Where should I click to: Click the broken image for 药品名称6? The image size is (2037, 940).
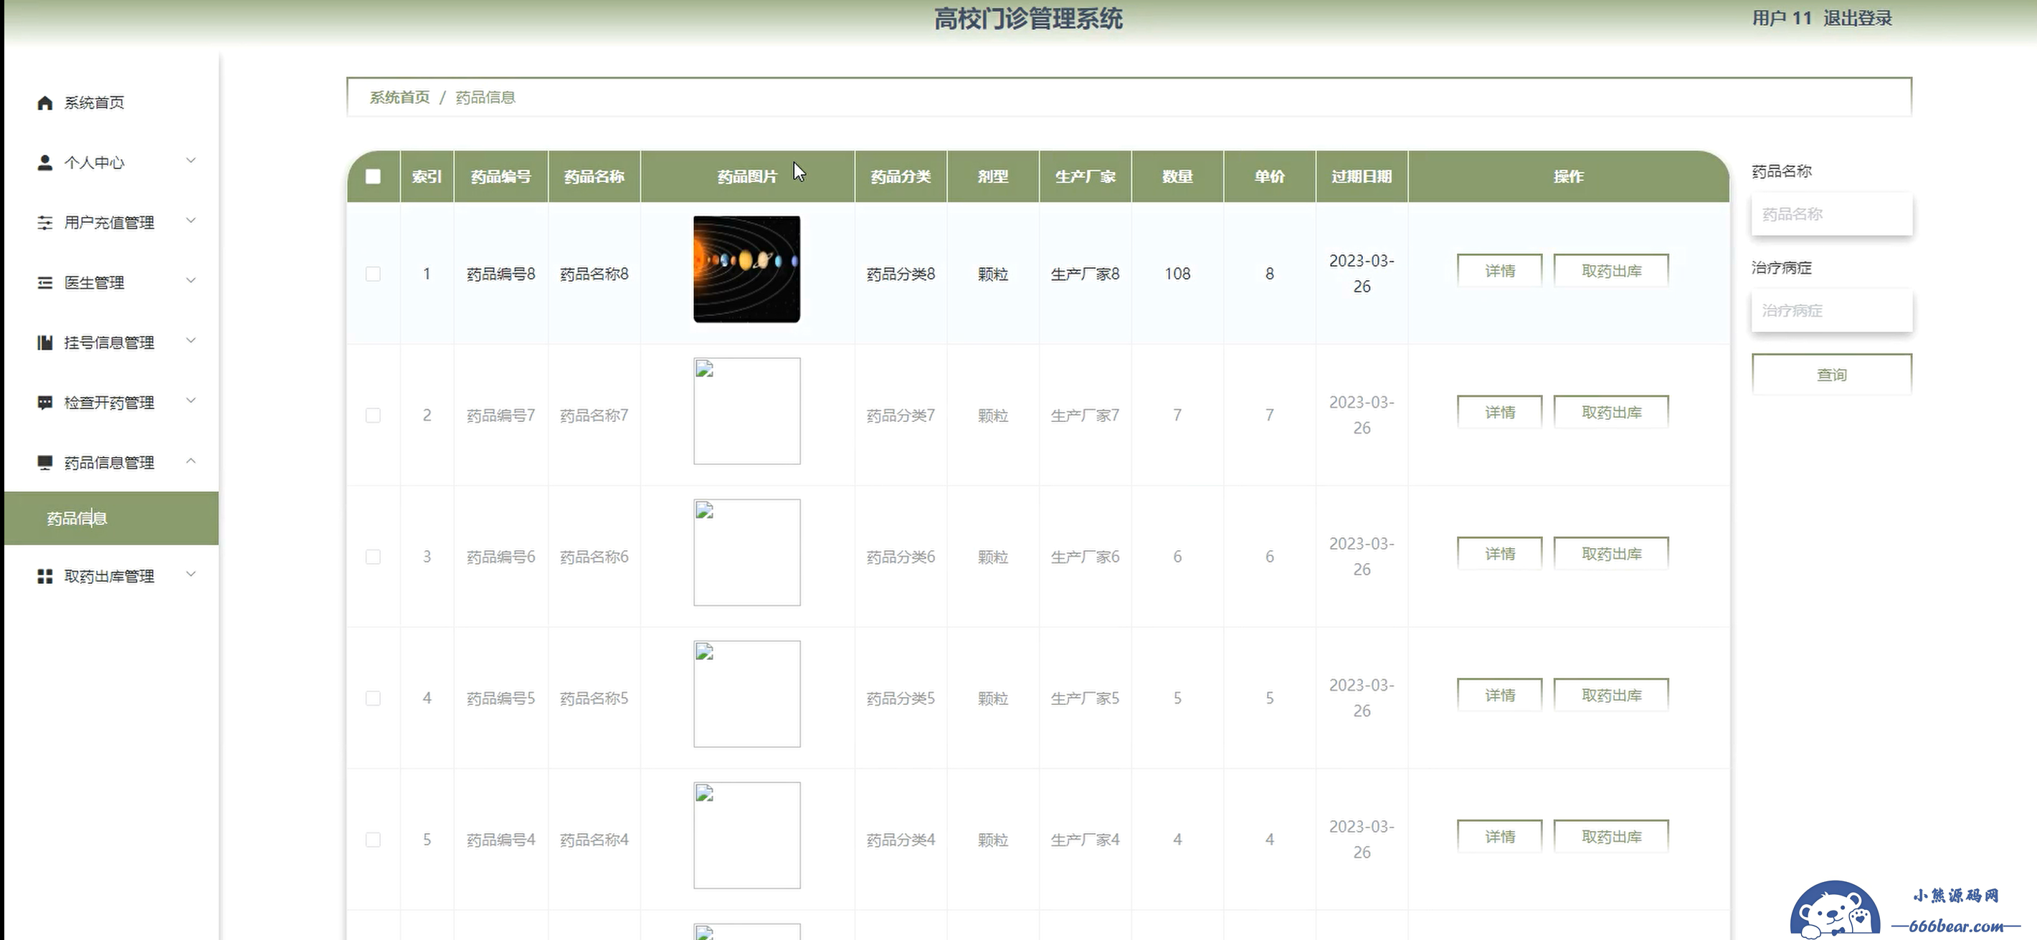click(x=746, y=552)
